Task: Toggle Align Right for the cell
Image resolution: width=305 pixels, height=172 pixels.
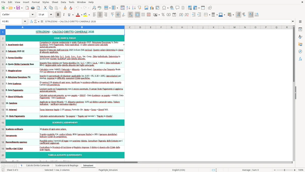Action: [x=105, y=15]
